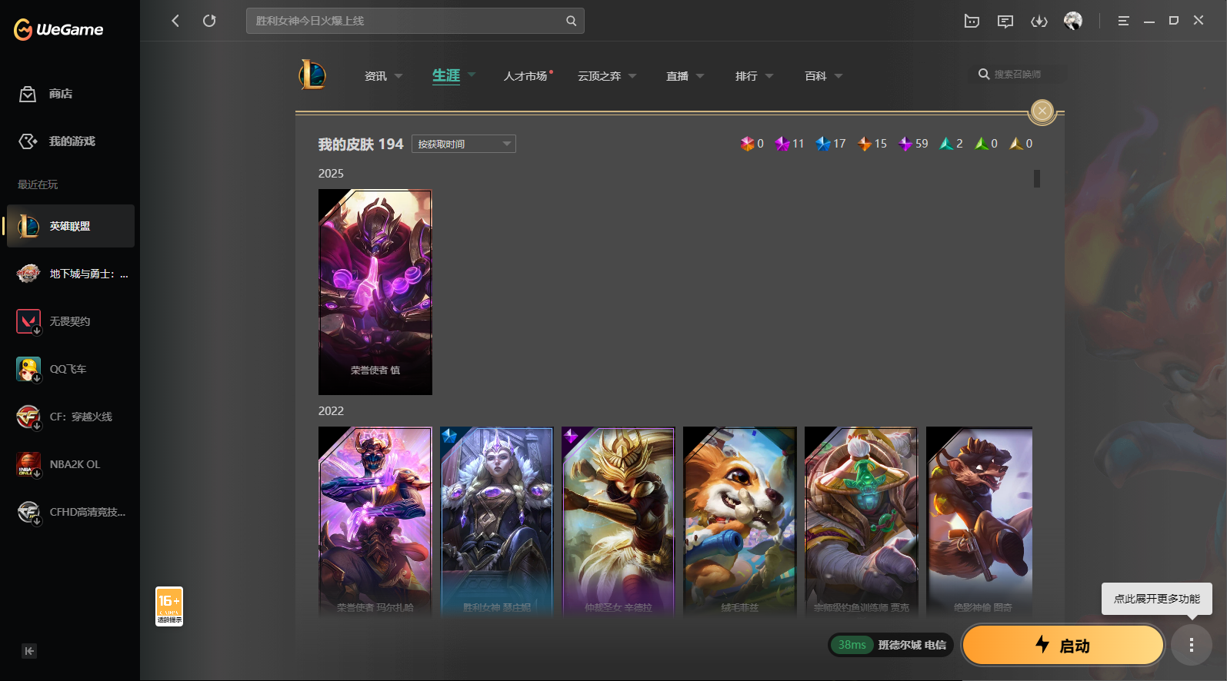Viewport: 1227px width, 681px height.
Task: Click the 搜索召唤师 search field
Action: (x=1018, y=74)
